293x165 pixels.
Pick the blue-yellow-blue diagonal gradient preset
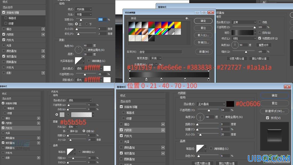[171, 25]
